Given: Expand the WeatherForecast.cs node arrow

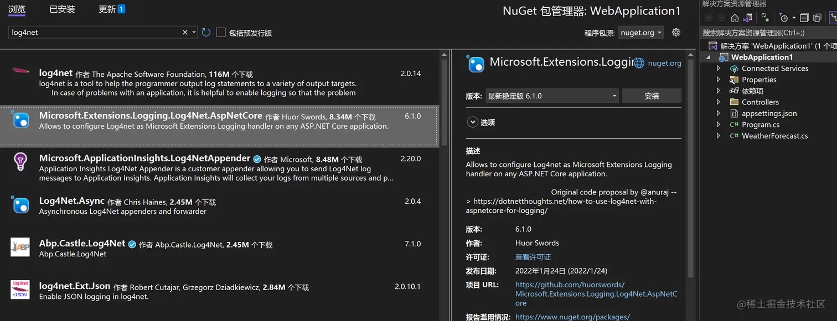Looking at the screenshot, I should pos(719,135).
